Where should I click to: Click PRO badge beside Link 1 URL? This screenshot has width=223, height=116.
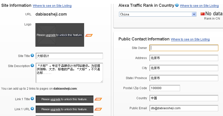[x=98, y=109]
